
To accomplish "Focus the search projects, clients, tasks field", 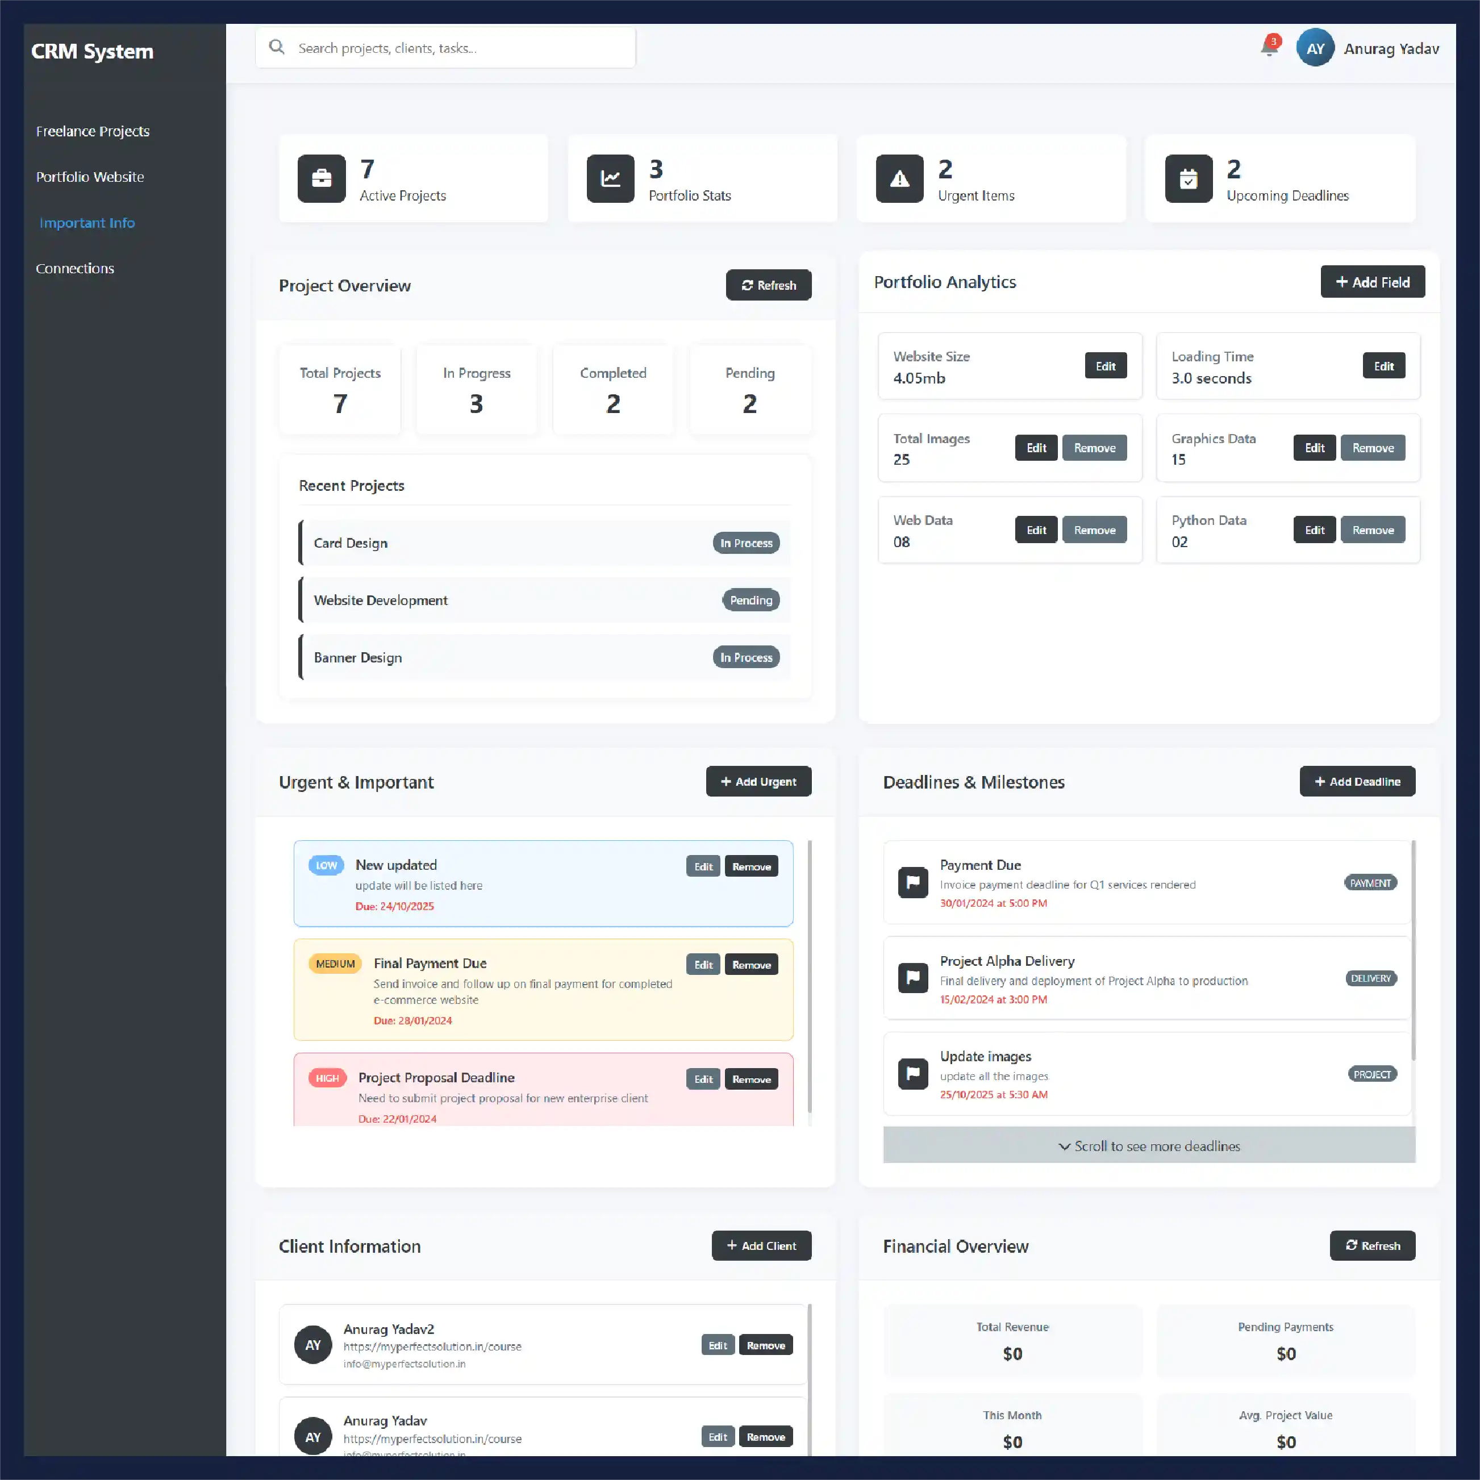I will tap(446, 48).
